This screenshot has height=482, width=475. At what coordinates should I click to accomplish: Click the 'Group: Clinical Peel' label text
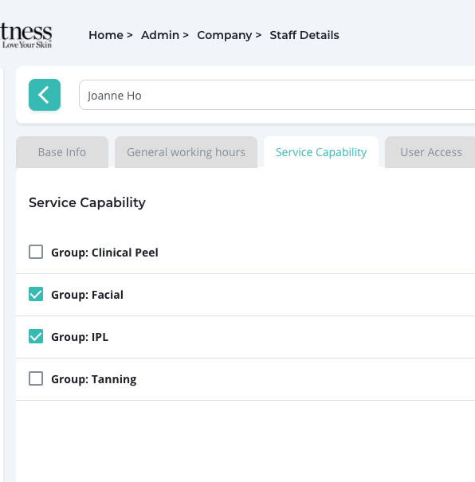pos(104,253)
